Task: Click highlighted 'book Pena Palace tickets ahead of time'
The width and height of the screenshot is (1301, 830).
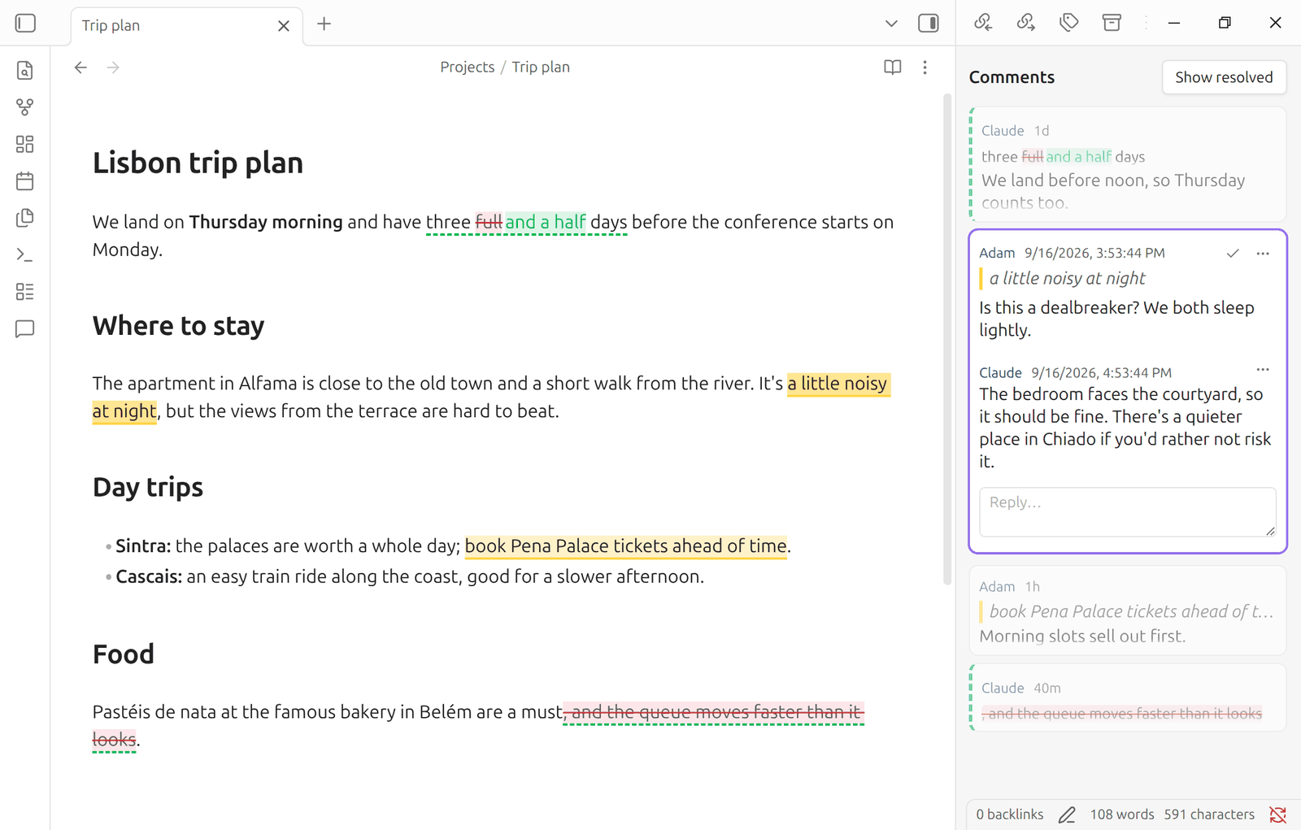Action: [x=626, y=546]
